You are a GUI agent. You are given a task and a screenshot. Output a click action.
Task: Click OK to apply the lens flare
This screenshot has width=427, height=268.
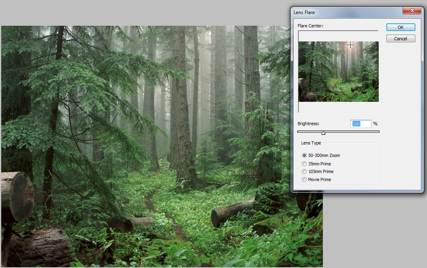point(400,27)
